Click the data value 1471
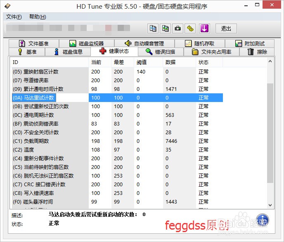Viewport: 284px width, 242px height. pyautogui.click(x=171, y=89)
